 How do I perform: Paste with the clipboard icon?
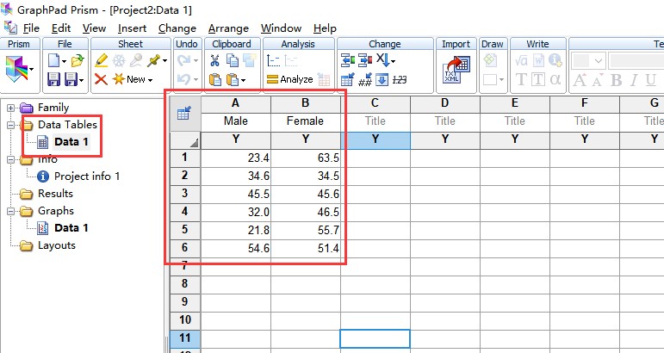tap(215, 79)
